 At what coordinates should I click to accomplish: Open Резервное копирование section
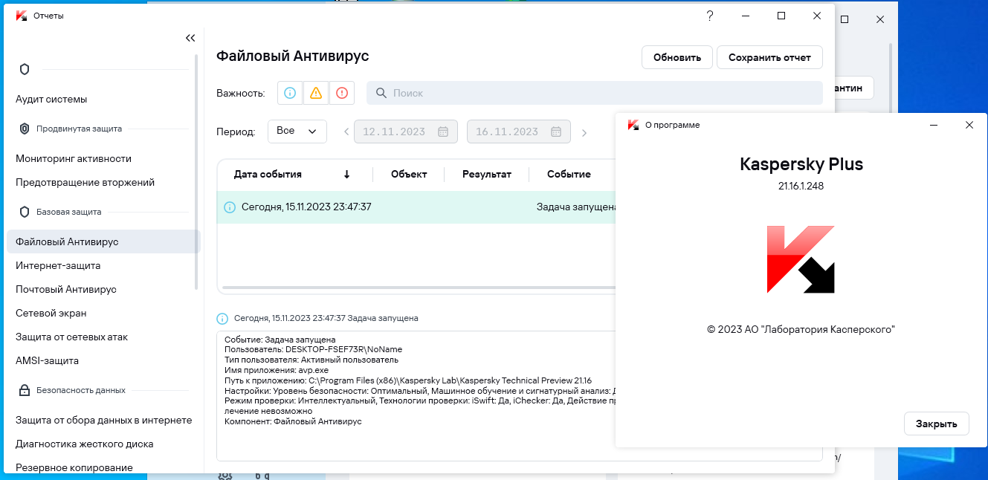pyautogui.click(x=74, y=467)
